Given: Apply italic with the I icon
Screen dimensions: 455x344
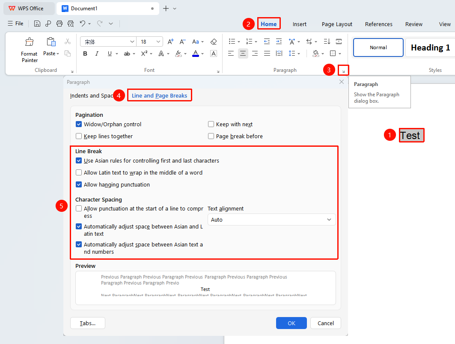Looking at the screenshot, I should coord(97,53).
